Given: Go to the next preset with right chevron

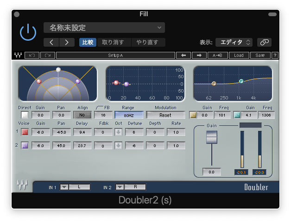Looking at the screenshot, I should pyautogui.click(x=67, y=43).
